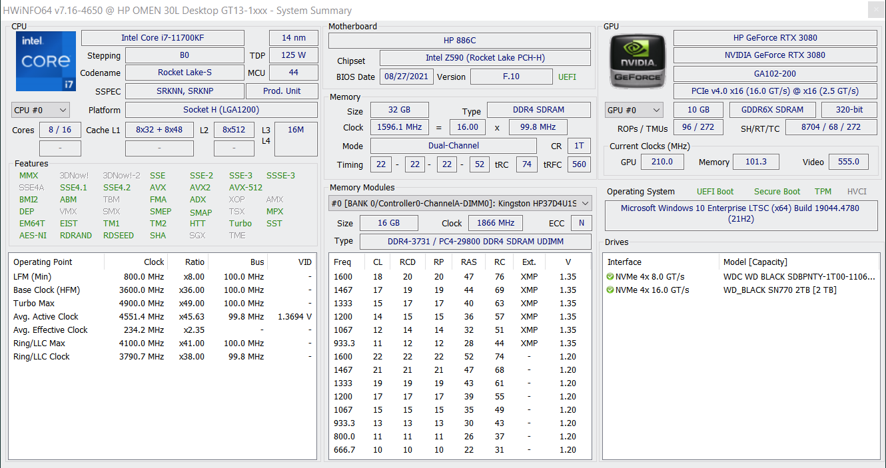
Task: Click the PCIe v4.0 x16 bus info field
Action: coord(775,91)
